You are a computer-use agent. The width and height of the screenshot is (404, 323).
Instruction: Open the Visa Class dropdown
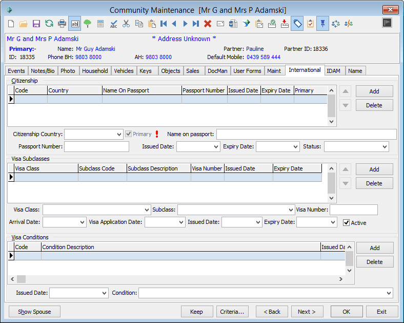(147, 210)
